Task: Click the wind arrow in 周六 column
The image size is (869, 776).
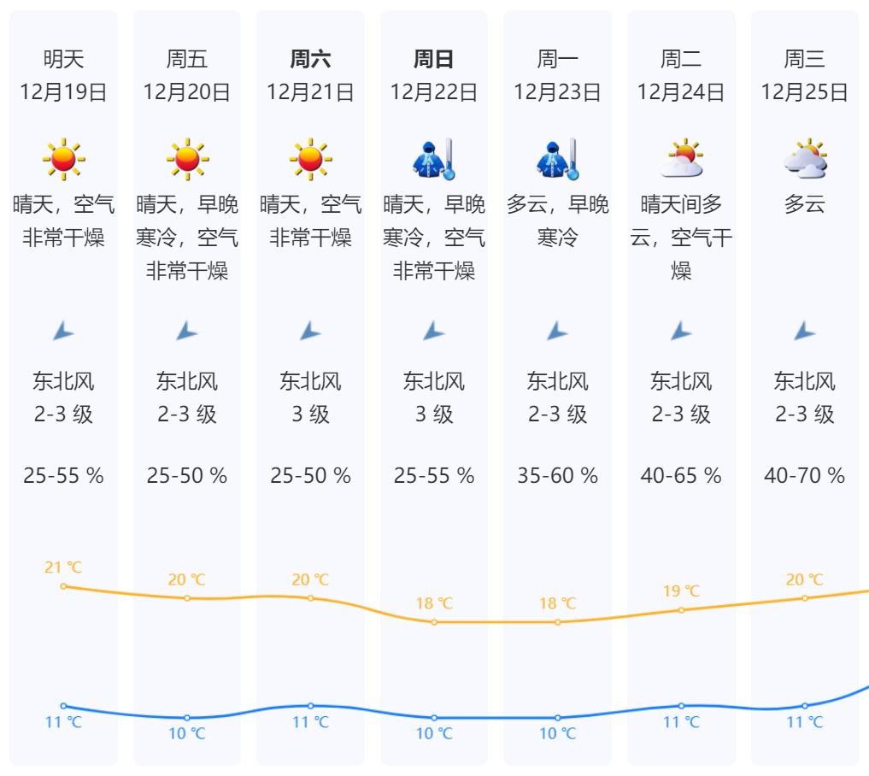Action: (310, 331)
